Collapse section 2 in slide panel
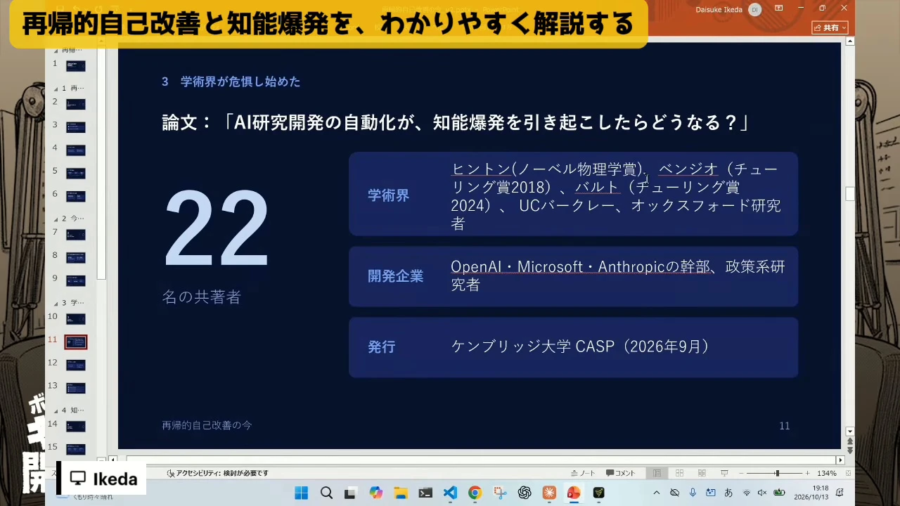This screenshot has height=506, width=900. click(x=56, y=219)
